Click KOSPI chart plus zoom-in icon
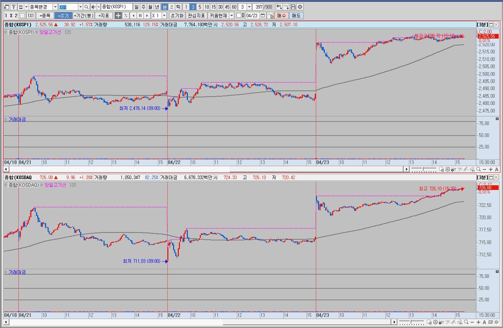Viewport: 503px width, 328px height. click(491, 169)
